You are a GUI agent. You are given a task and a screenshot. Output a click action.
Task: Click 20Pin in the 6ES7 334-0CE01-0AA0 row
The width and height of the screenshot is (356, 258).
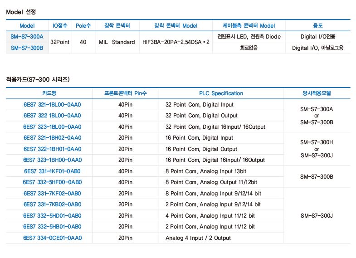click(x=125, y=238)
